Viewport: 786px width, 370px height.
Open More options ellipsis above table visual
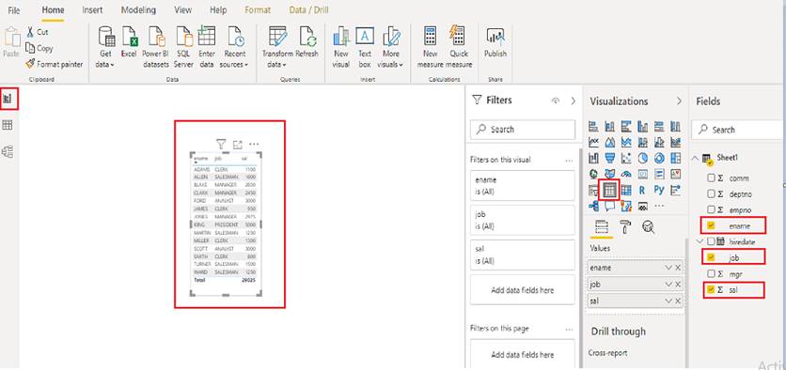pyautogui.click(x=254, y=145)
